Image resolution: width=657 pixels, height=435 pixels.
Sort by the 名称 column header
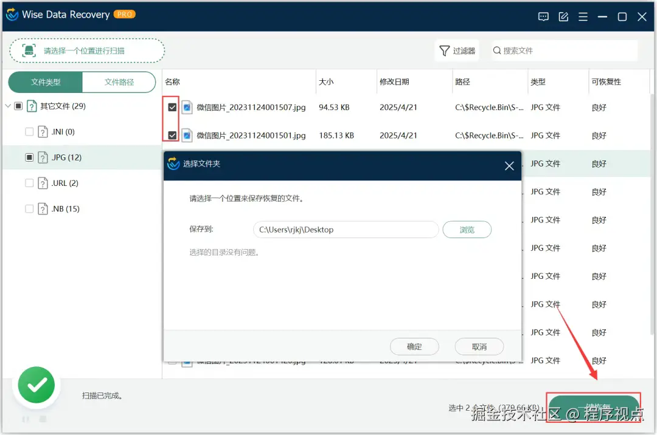[172, 81]
